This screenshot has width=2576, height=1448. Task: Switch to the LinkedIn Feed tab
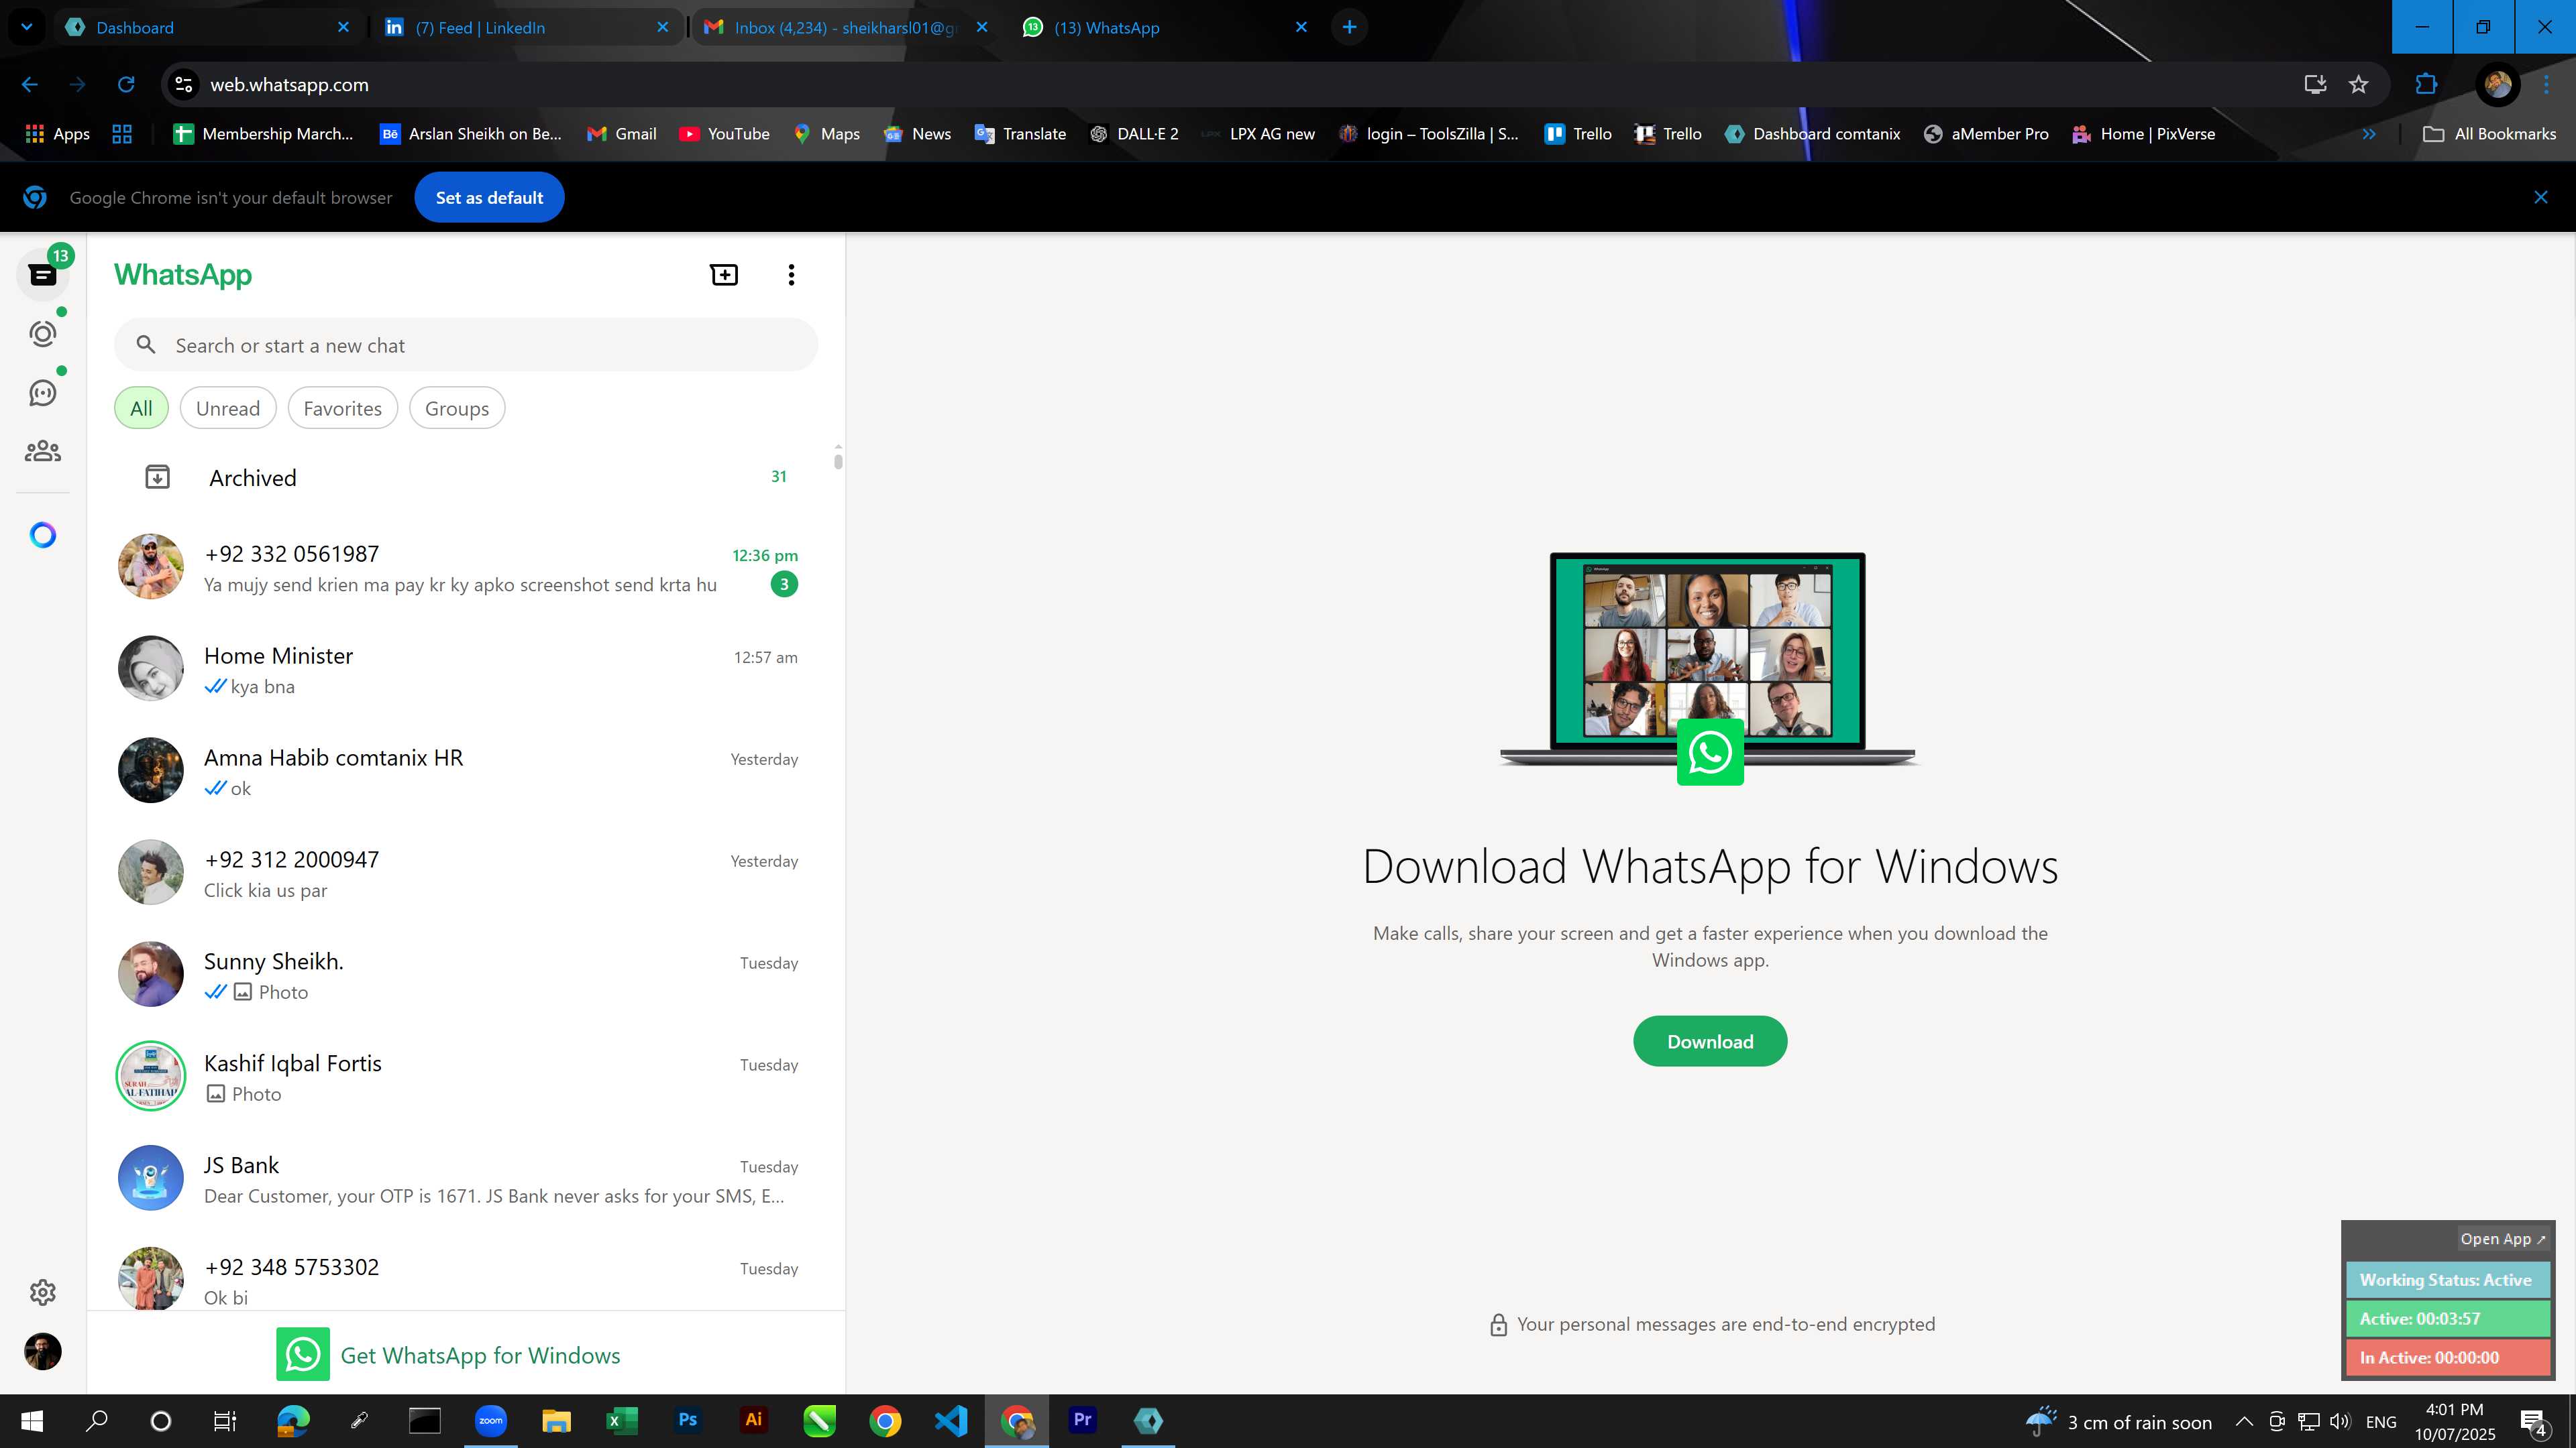coord(527,27)
